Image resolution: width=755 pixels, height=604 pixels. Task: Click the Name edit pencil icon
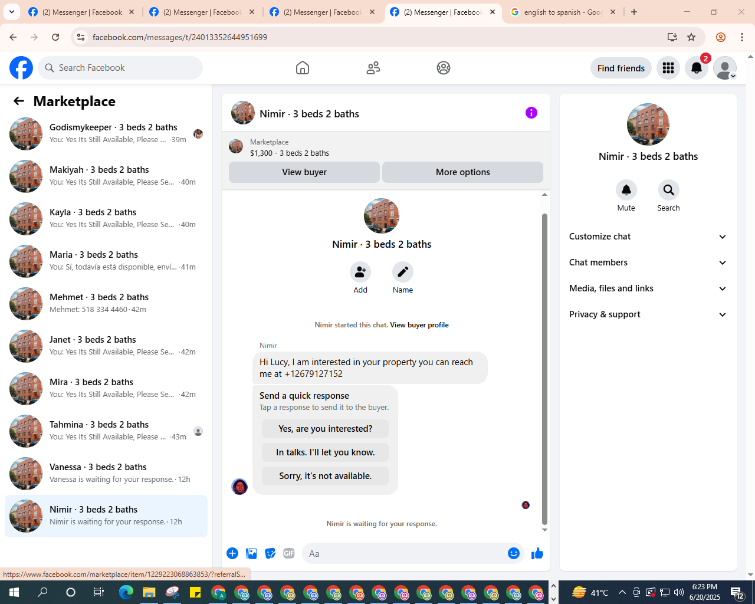[x=403, y=272]
